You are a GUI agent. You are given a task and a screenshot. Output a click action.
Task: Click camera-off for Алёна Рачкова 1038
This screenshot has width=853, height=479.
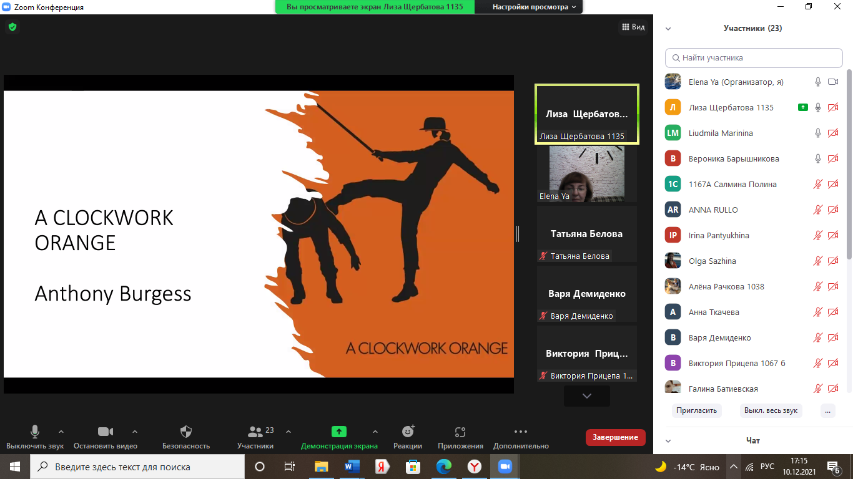click(833, 286)
